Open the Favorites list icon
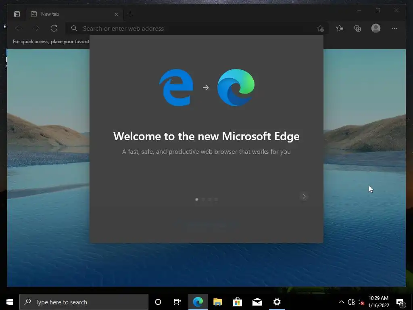This screenshot has width=413, height=310. (x=340, y=28)
